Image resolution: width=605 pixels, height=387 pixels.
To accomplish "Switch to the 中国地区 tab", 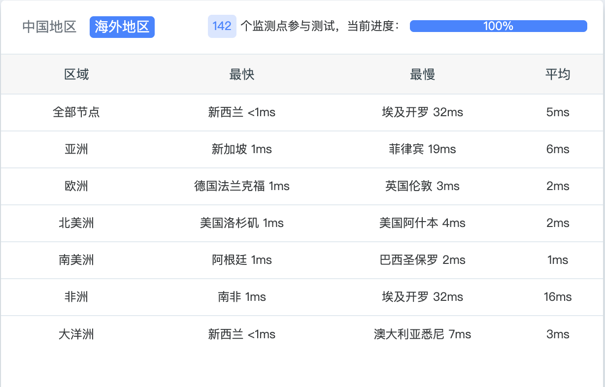I will (x=48, y=27).
